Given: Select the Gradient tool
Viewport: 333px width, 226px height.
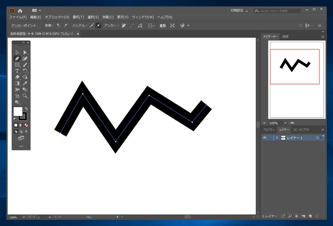Looking at the screenshot, I should (17, 83).
